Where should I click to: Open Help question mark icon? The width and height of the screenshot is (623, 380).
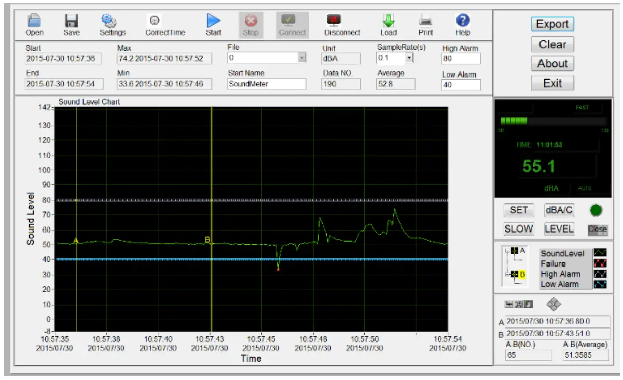[463, 24]
